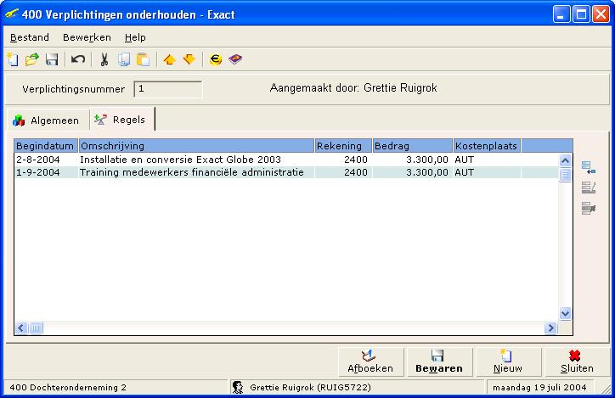The width and height of the screenshot is (615, 398).
Task: Click Bedrag 3.300,00 in Training row
Action: pos(426,172)
